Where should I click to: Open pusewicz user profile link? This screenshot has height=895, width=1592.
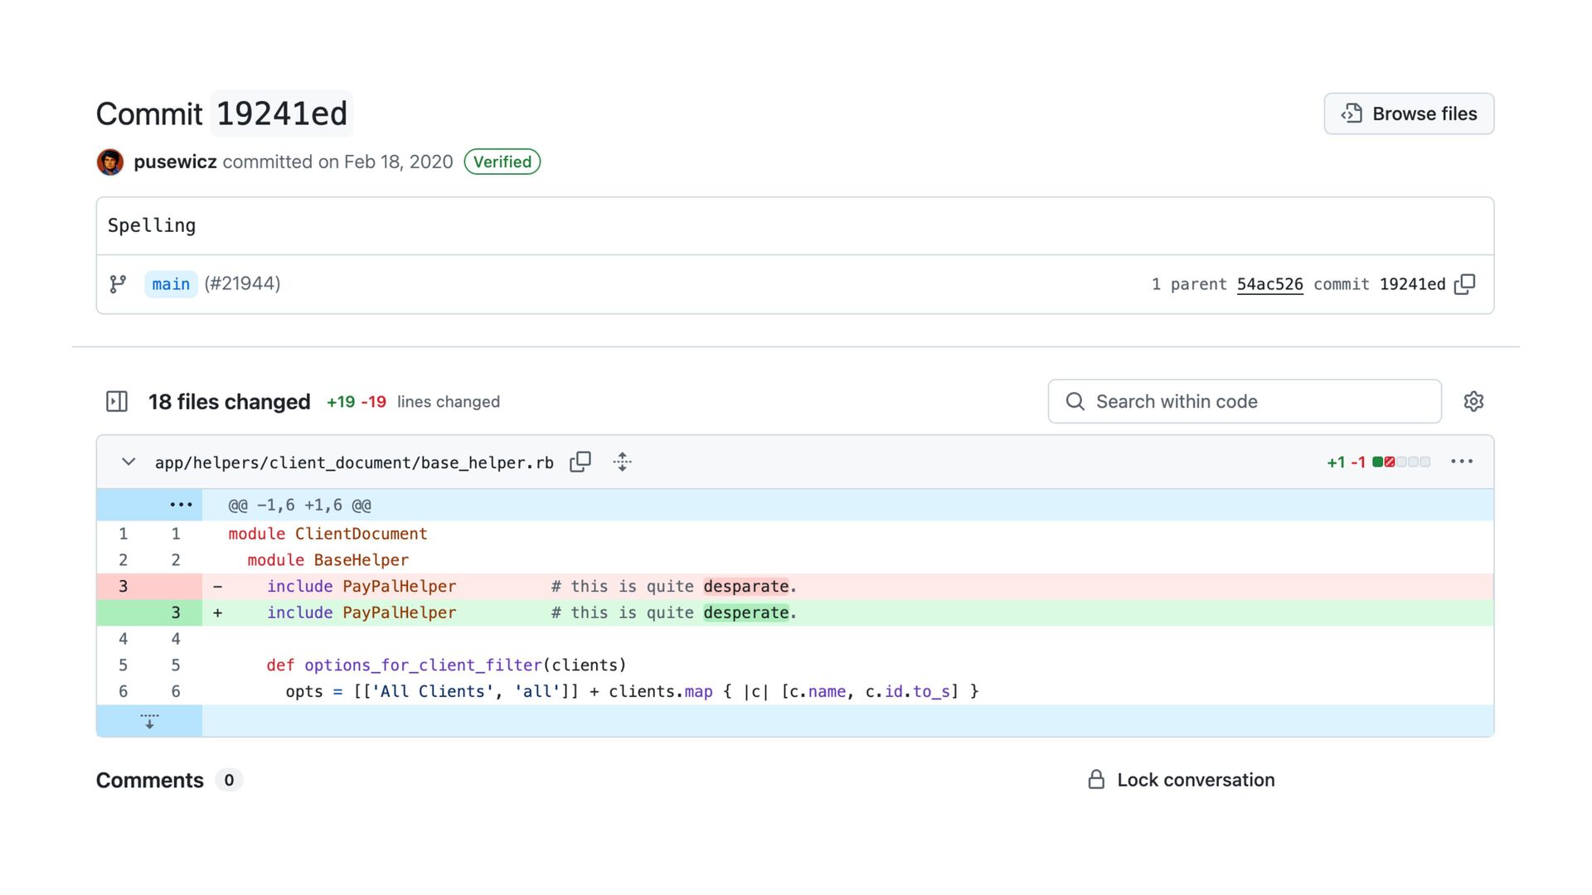[175, 162]
